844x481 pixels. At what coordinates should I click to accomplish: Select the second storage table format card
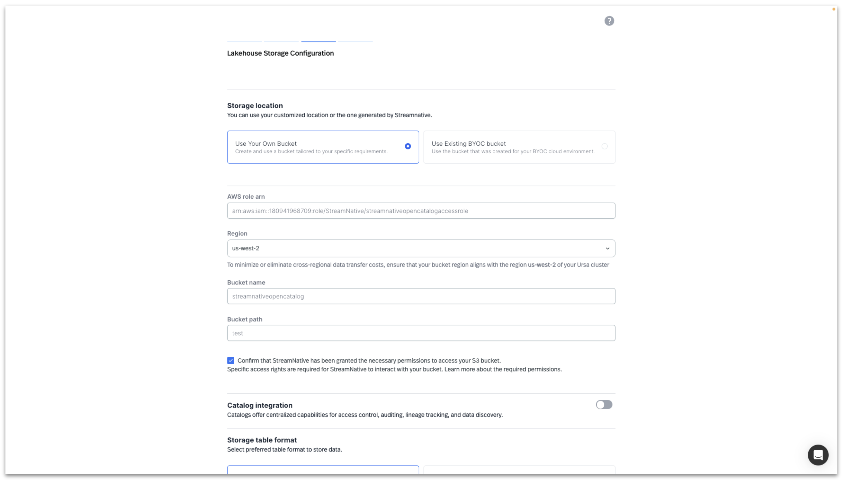(519, 473)
